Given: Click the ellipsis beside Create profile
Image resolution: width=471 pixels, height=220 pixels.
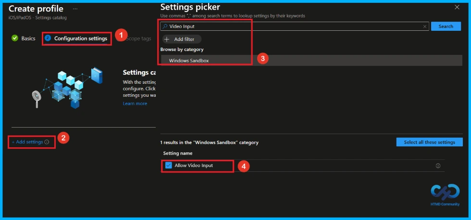Looking at the screenshot, I should (75, 9).
